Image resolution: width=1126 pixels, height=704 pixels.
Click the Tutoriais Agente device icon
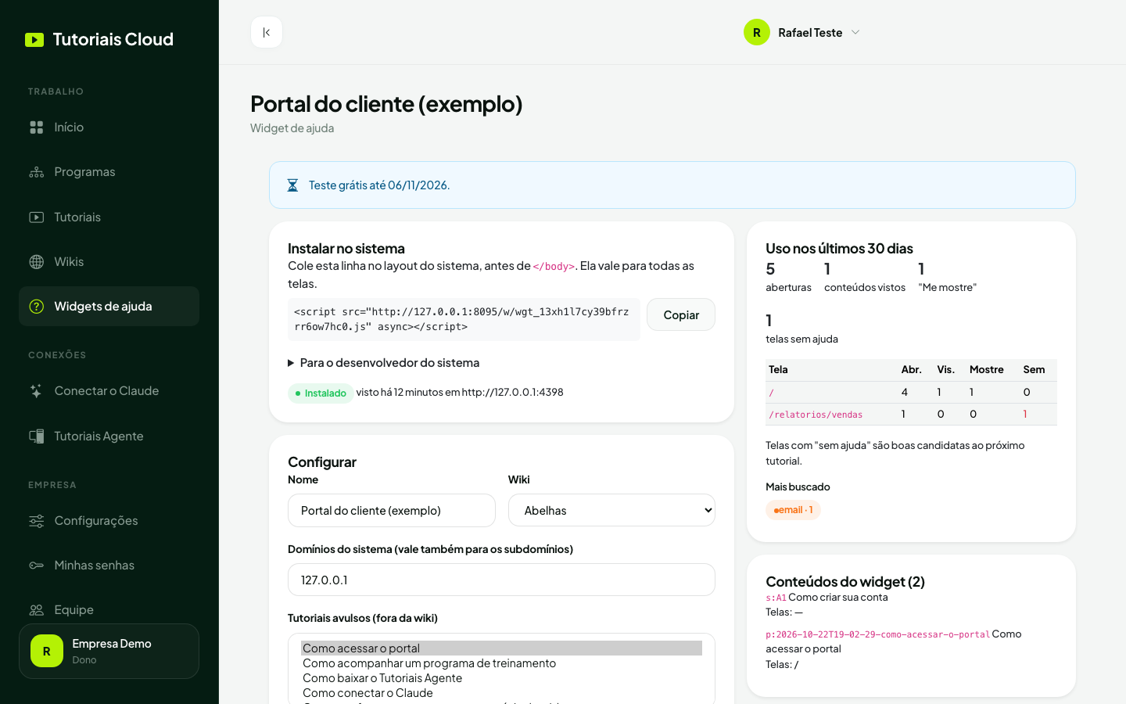[37, 436]
